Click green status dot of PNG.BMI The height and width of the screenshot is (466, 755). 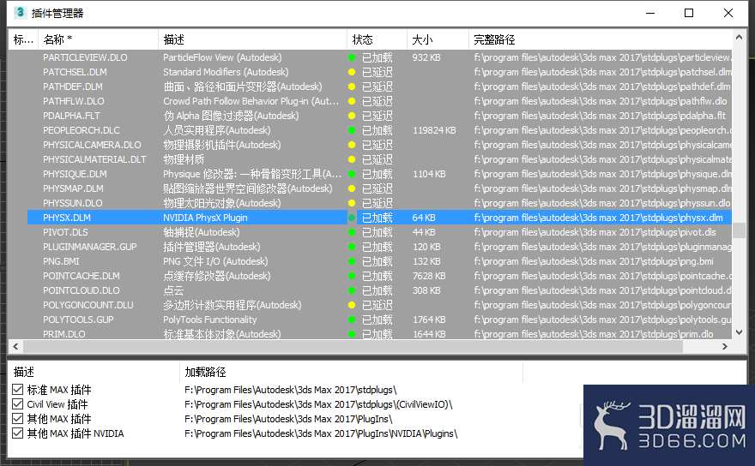click(x=352, y=261)
